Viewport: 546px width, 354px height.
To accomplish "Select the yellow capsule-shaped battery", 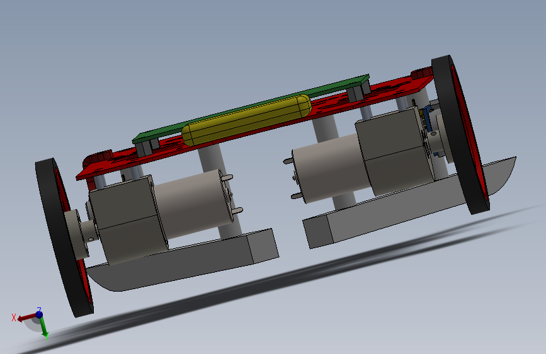I will 246,120.
